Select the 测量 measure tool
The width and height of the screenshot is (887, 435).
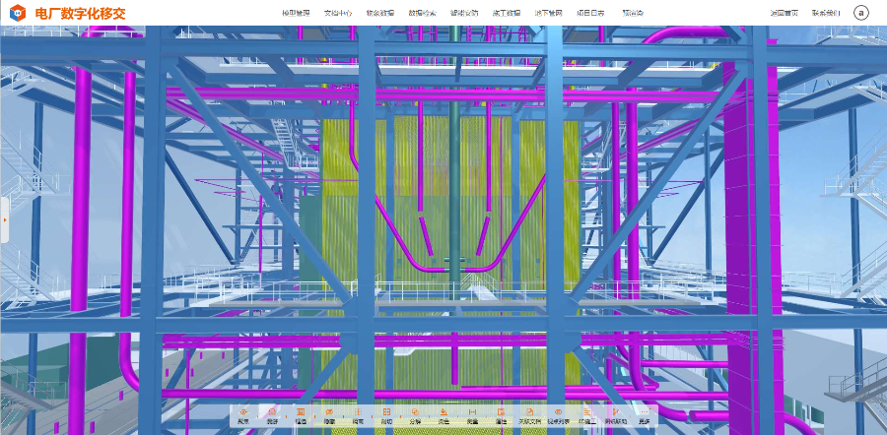click(472, 415)
